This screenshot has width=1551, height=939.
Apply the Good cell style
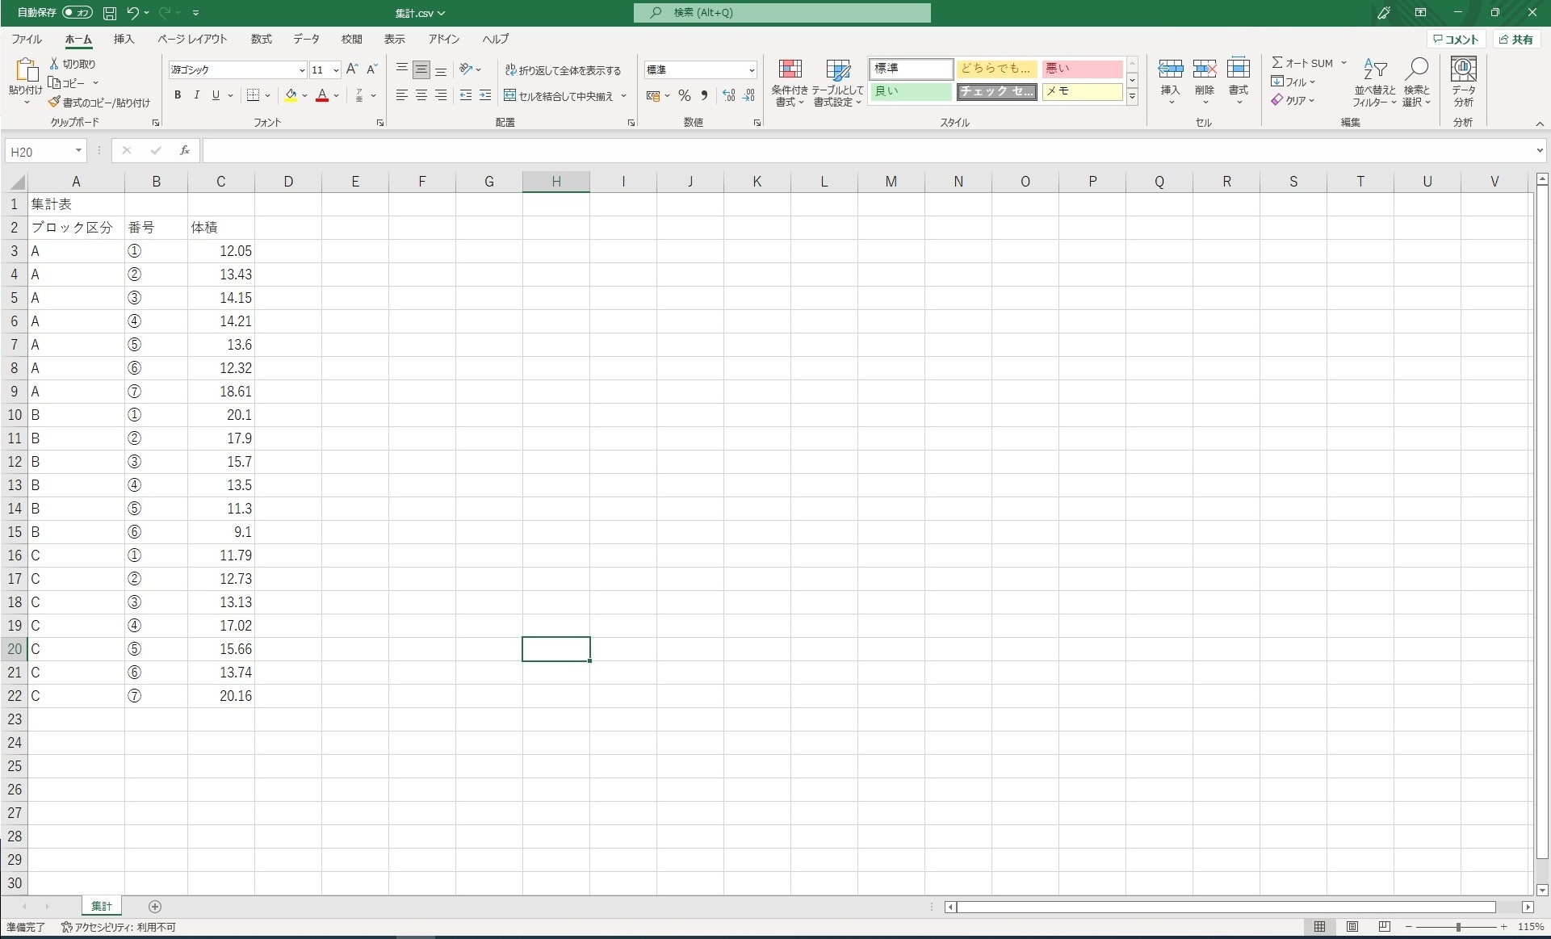point(912,92)
